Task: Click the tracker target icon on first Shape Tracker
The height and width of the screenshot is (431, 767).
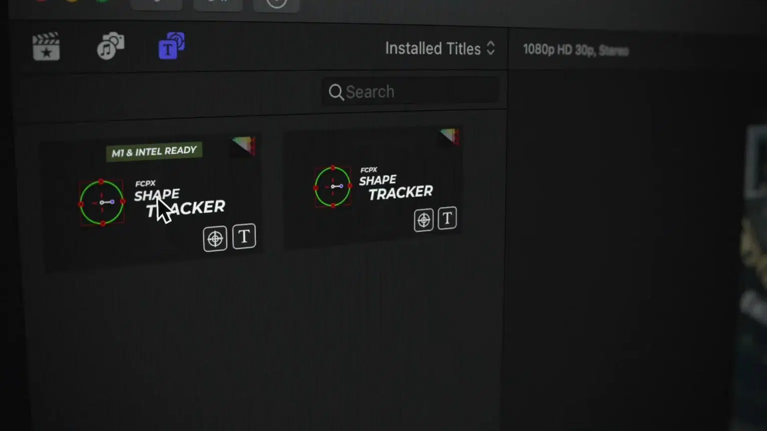Action: pos(215,239)
